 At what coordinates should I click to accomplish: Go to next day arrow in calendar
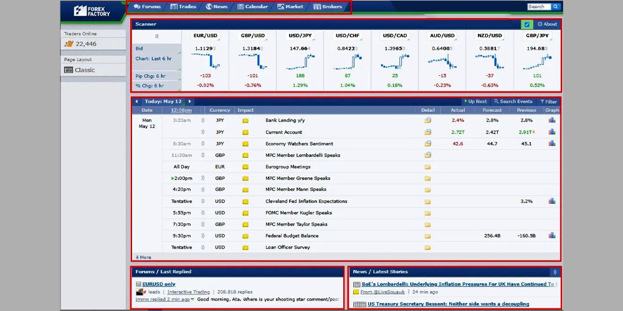click(x=189, y=101)
